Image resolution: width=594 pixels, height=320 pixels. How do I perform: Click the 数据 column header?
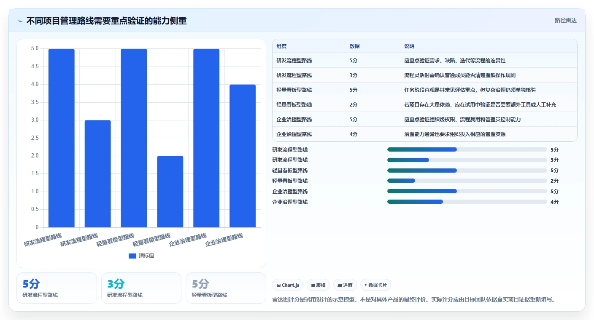pyautogui.click(x=355, y=46)
